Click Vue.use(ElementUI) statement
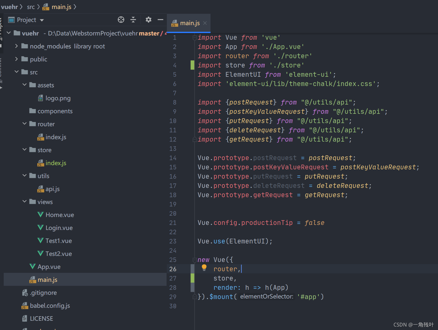438x330 pixels. 235,241
